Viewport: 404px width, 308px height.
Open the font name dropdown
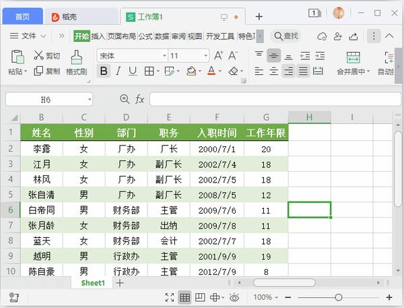[x=164, y=56]
